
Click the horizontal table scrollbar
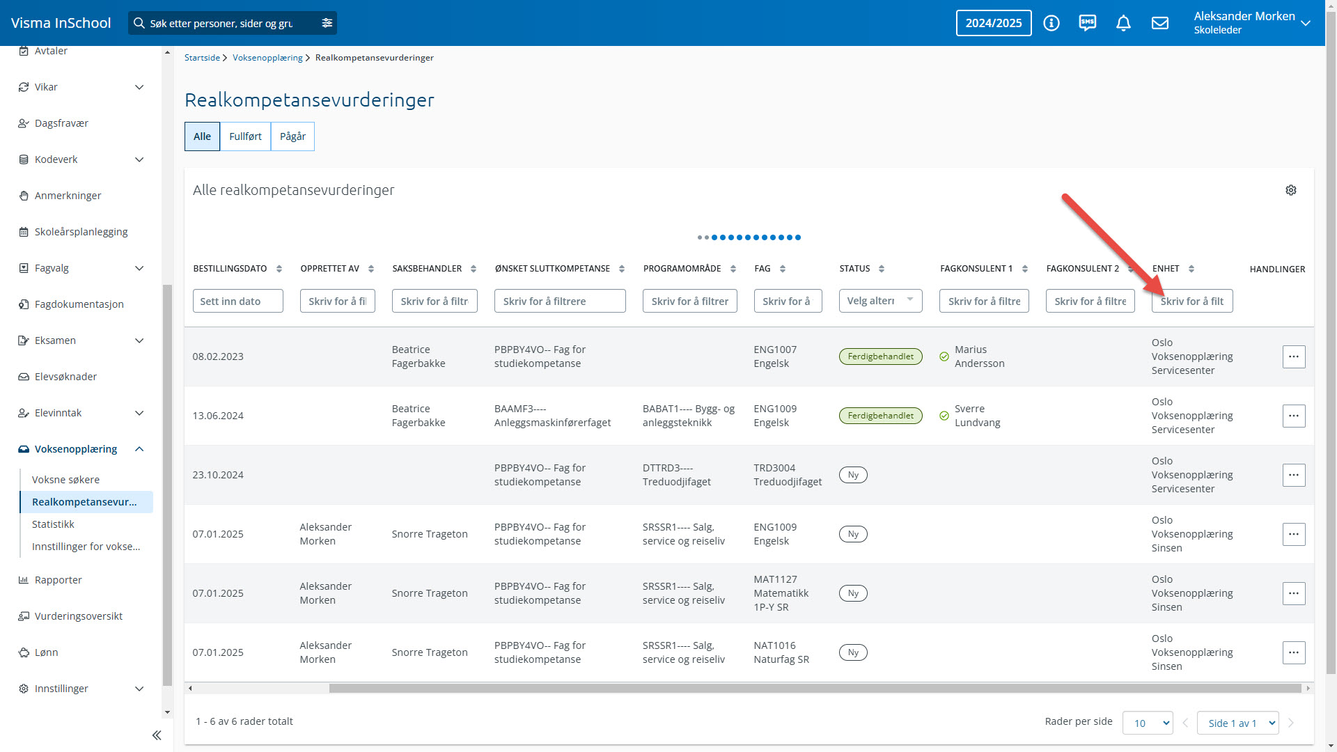click(x=815, y=688)
